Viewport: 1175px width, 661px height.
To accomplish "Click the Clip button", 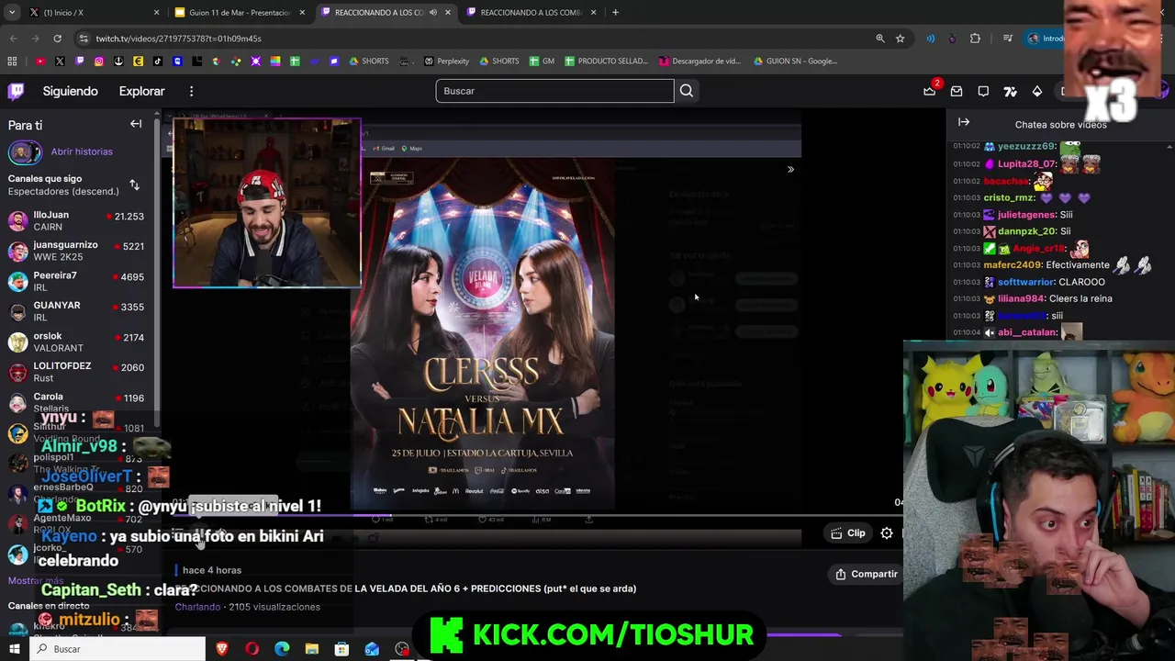I will click(848, 532).
